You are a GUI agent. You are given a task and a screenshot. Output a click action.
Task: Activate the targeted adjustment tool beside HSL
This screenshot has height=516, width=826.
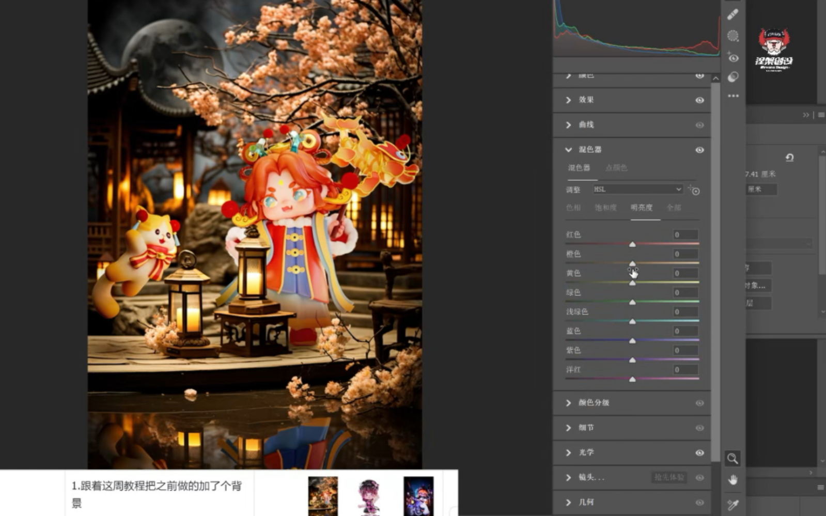pos(694,190)
